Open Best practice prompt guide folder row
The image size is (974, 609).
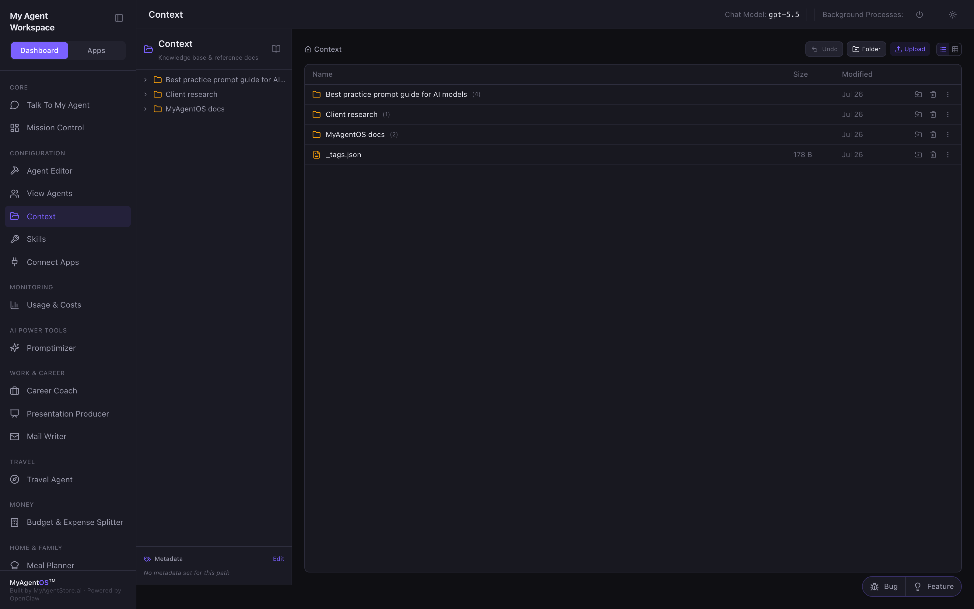pyautogui.click(x=633, y=94)
